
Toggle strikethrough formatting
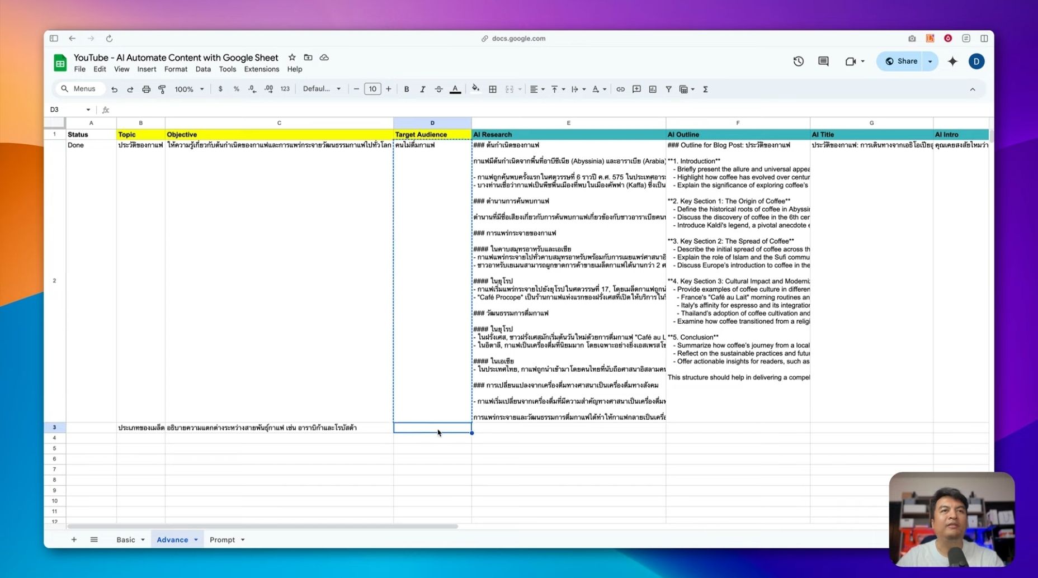(x=438, y=89)
